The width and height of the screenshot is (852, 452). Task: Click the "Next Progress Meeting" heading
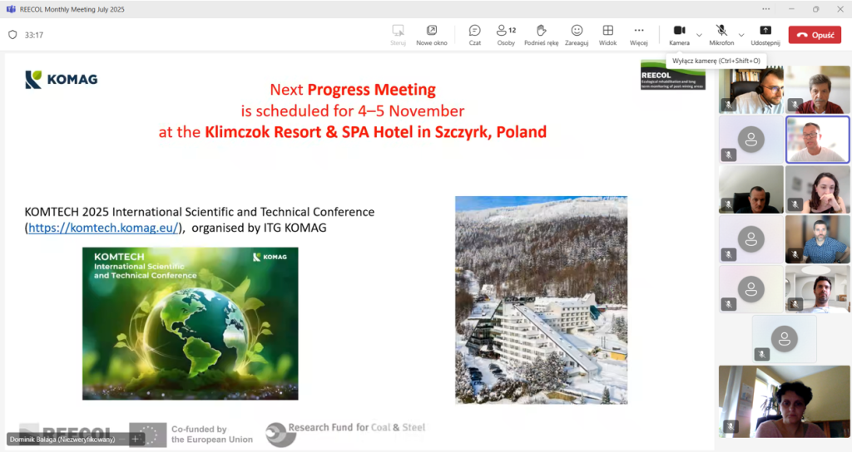353,90
